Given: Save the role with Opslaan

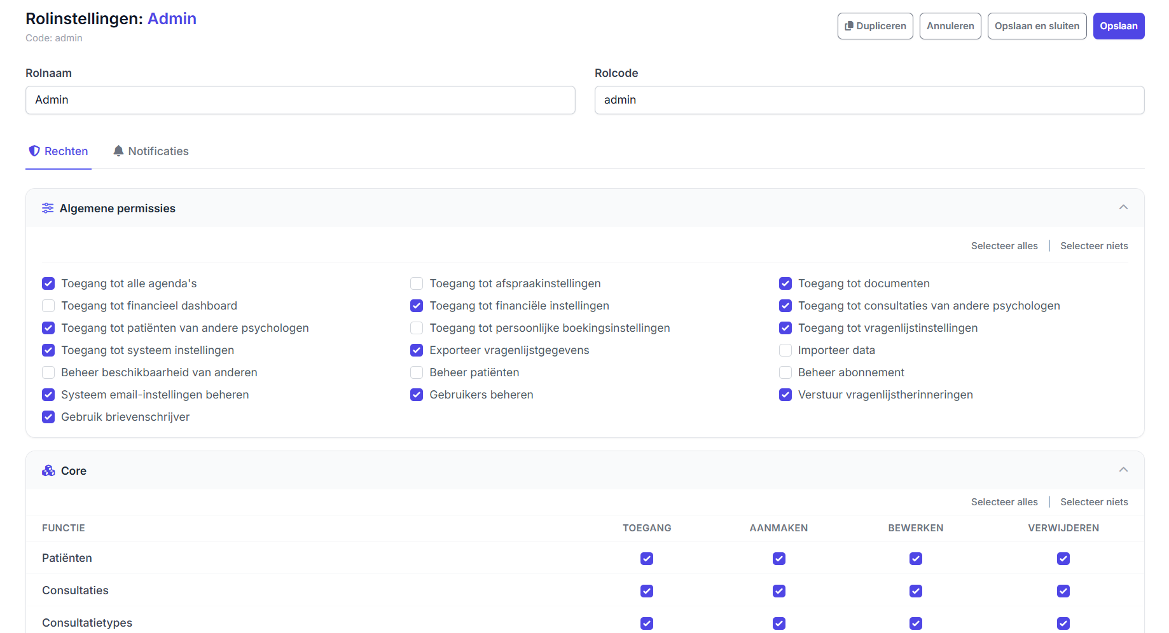Looking at the screenshot, I should point(1119,26).
